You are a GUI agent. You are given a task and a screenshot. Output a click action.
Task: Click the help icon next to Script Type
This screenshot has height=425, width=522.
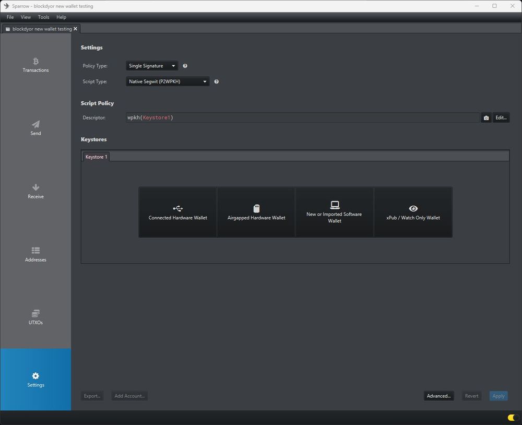coord(216,82)
